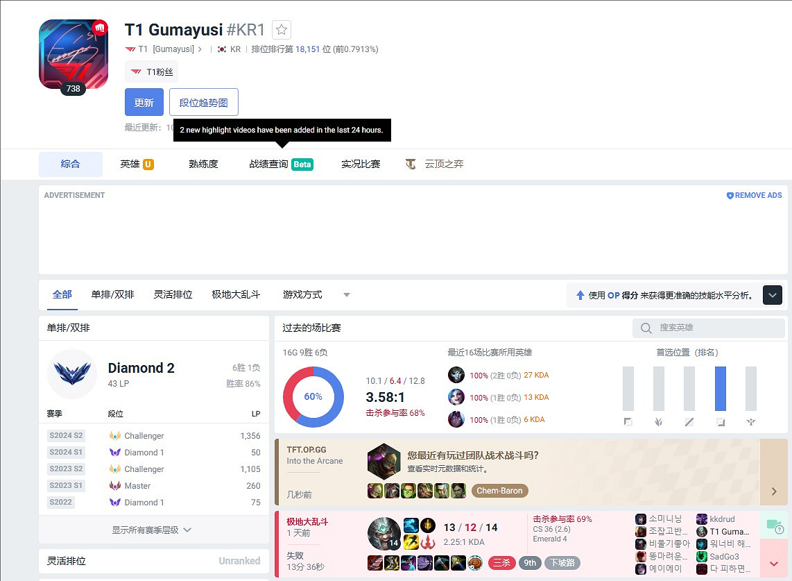
Task: Click the T1 team logo beside the player name
Action: click(131, 49)
